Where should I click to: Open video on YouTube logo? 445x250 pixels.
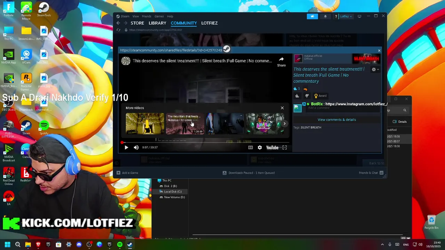pos(272,148)
